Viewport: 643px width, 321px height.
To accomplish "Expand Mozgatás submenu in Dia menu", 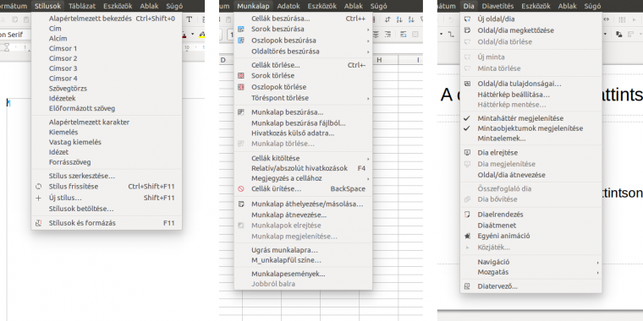I will coord(597,272).
